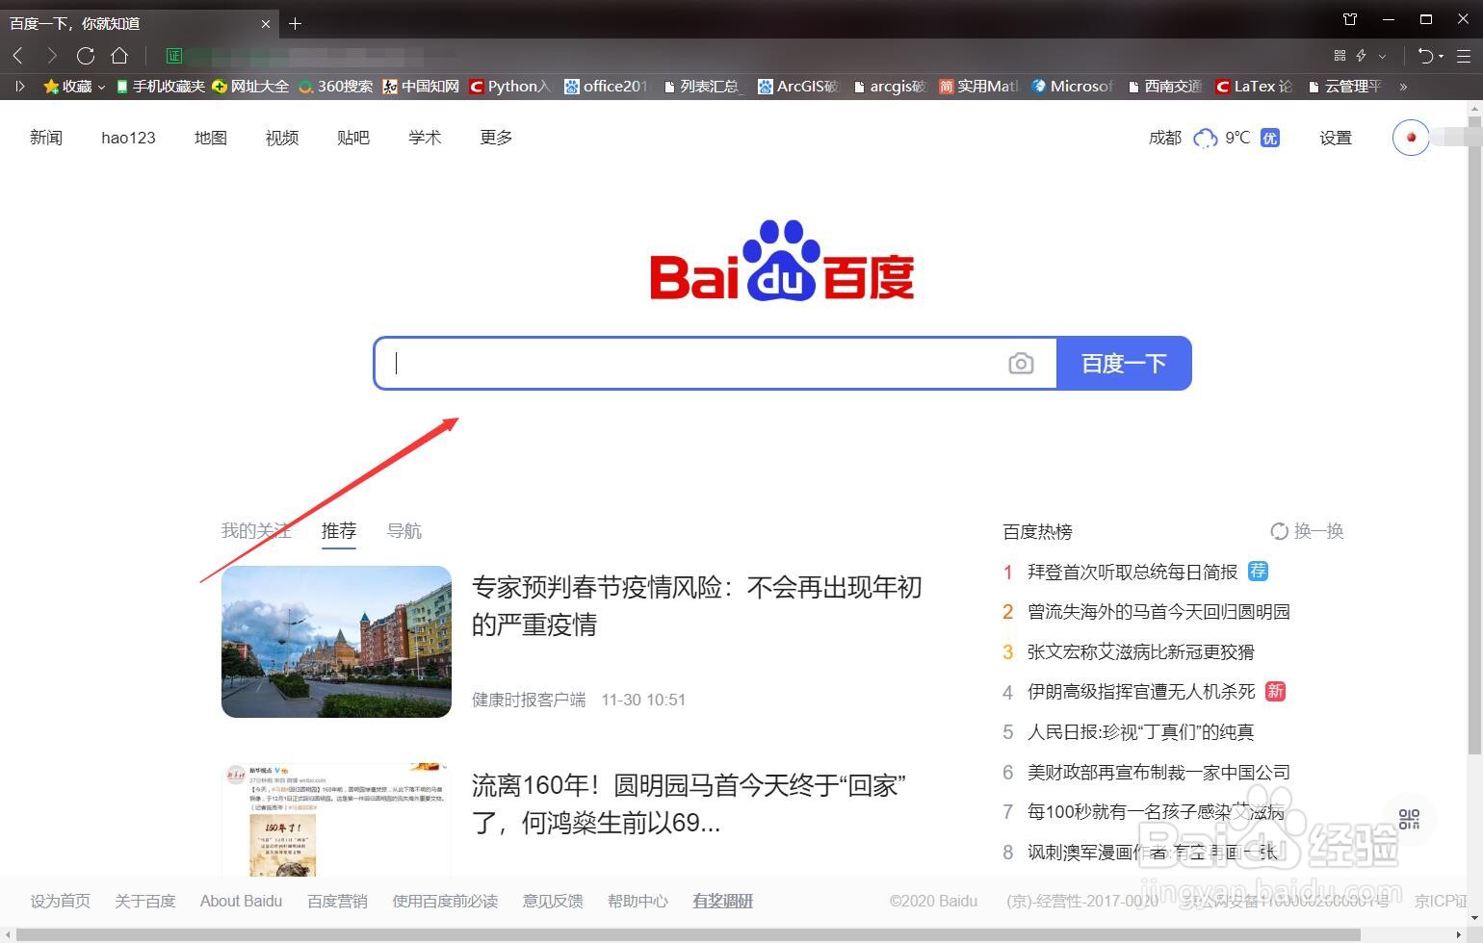Expand the bookmarks sidebar arrow

pyautogui.click(x=19, y=87)
